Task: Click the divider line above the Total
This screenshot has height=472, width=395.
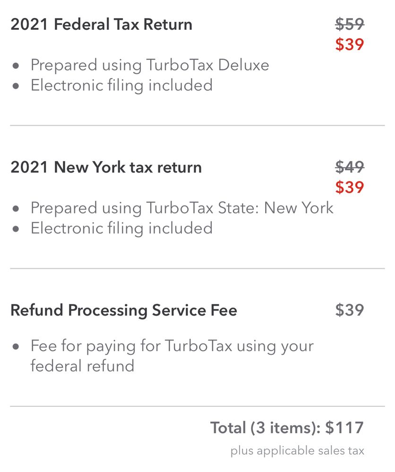Action: pyautogui.click(x=197, y=406)
